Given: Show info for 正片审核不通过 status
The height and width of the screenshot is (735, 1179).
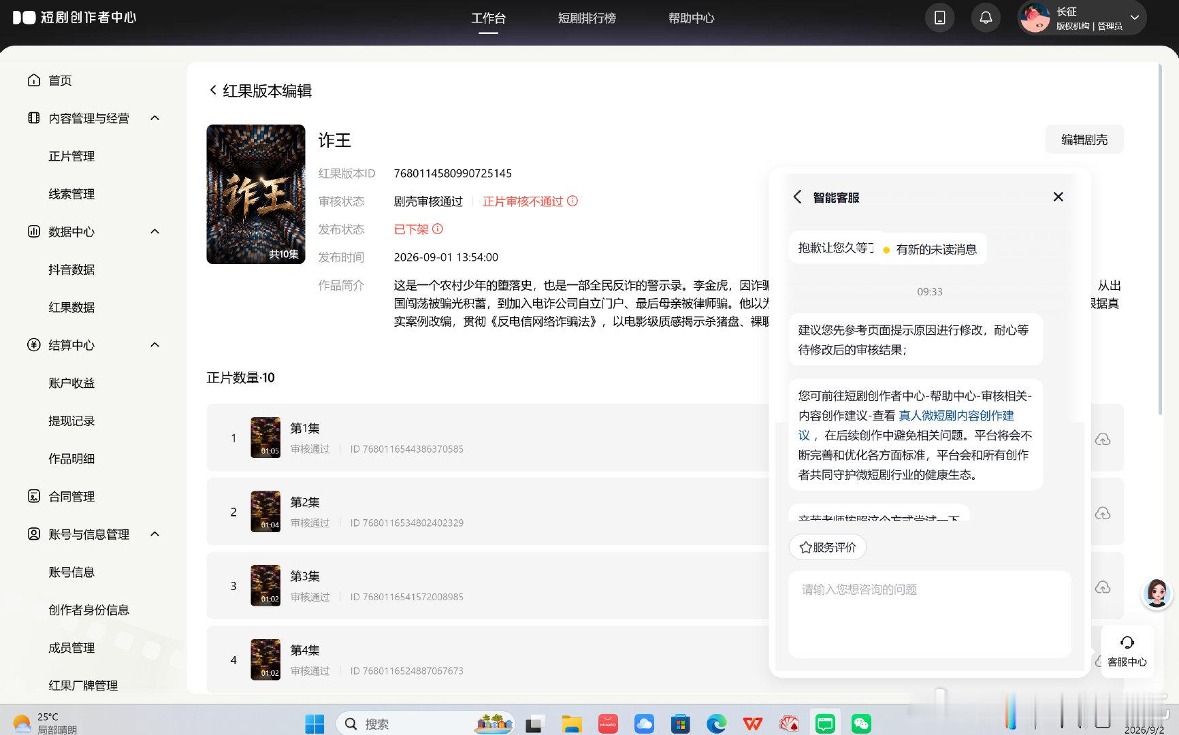Looking at the screenshot, I should 572,201.
